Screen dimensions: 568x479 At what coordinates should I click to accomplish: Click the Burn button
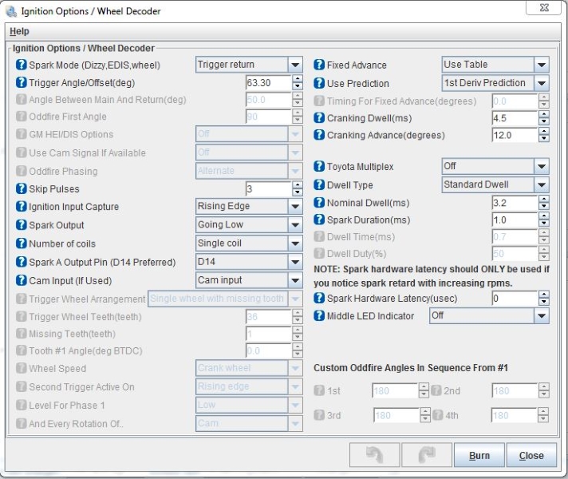tap(479, 456)
